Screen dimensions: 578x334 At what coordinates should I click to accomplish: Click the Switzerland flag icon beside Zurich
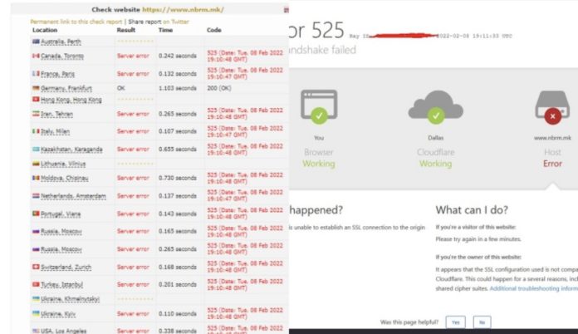click(x=35, y=267)
